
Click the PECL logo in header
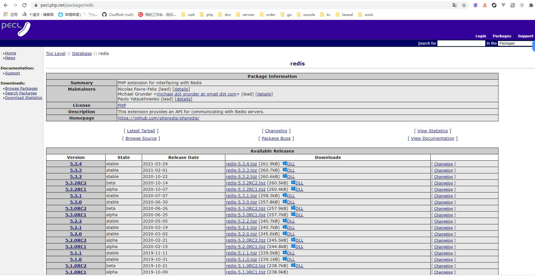pos(16,29)
